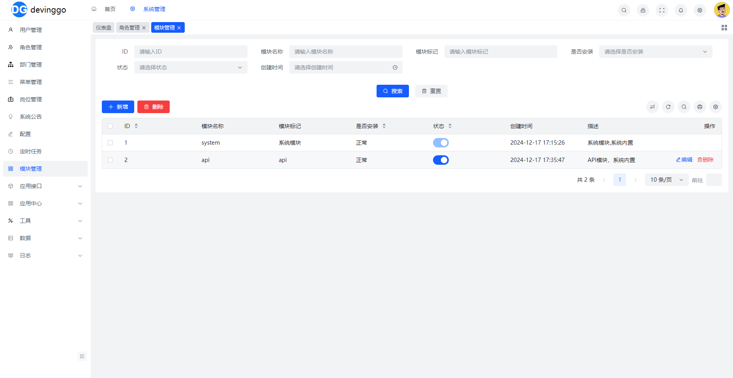Viewport: 733px width, 378px height.
Task: Focus the 模块名称 input field
Action: 346,52
